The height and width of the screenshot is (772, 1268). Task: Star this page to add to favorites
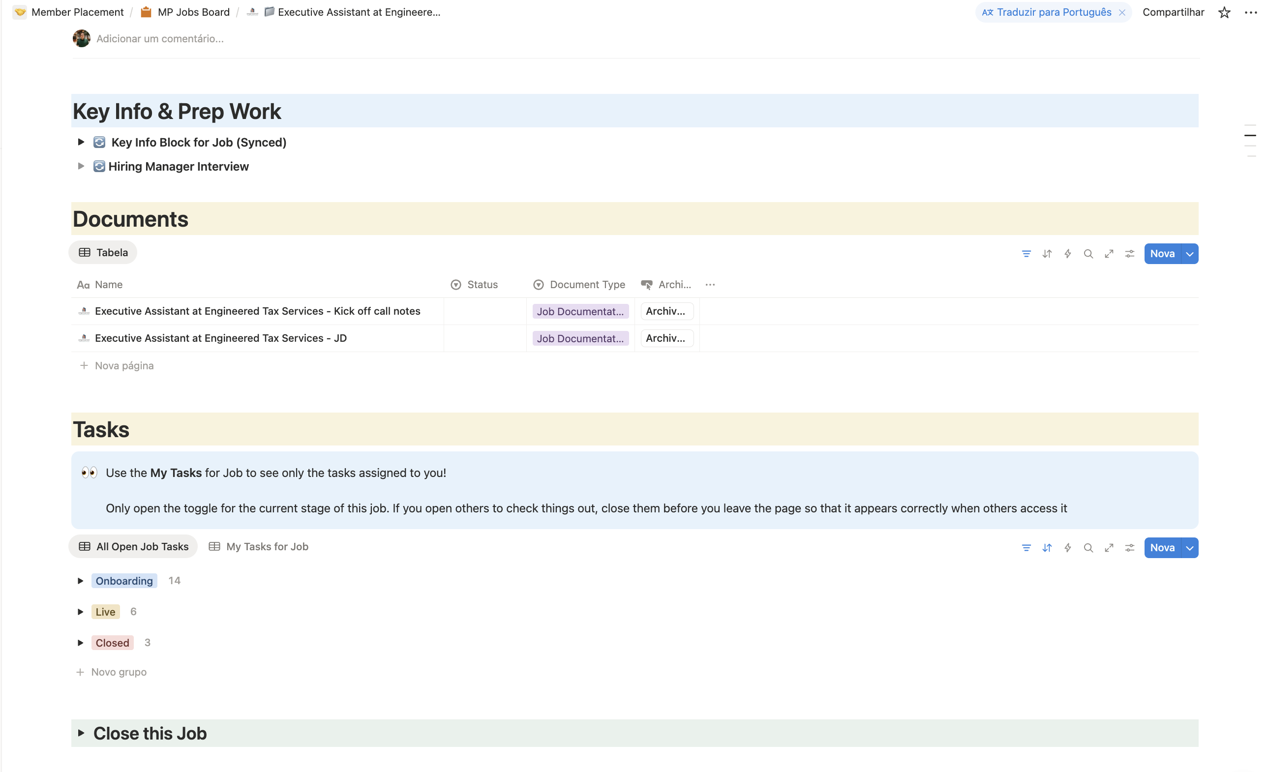(1224, 12)
